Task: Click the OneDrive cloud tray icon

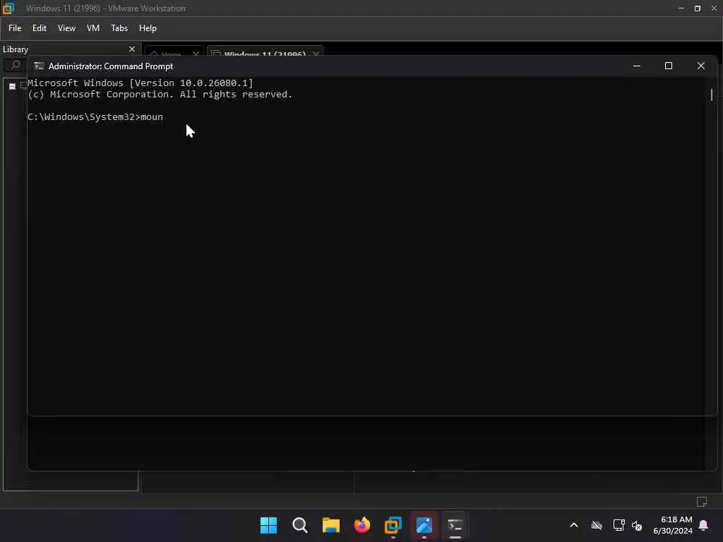Action: pos(597,525)
